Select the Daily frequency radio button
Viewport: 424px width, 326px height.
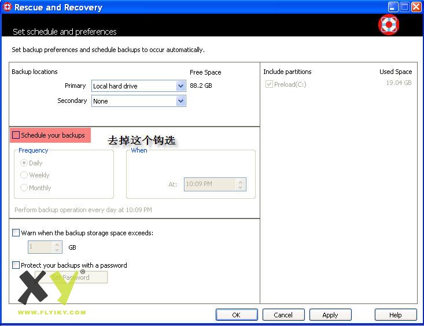pos(24,163)
